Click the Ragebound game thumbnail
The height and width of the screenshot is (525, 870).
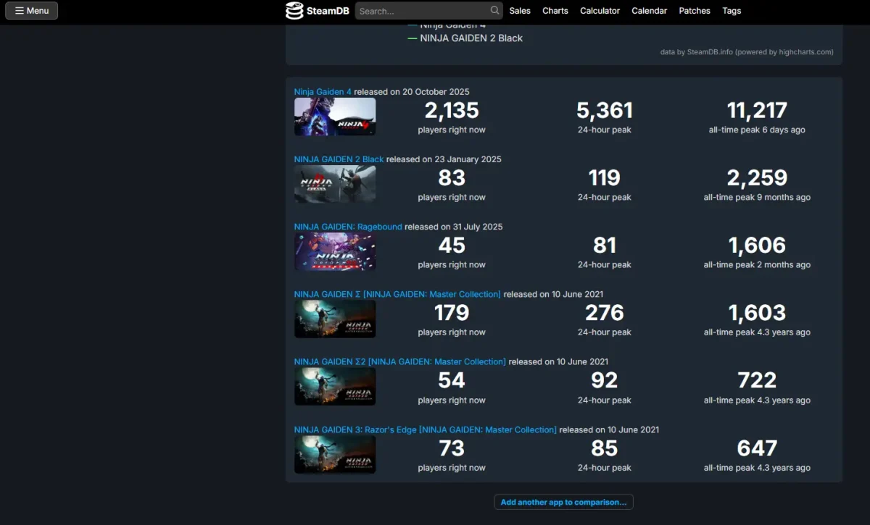tap(335, 252)
